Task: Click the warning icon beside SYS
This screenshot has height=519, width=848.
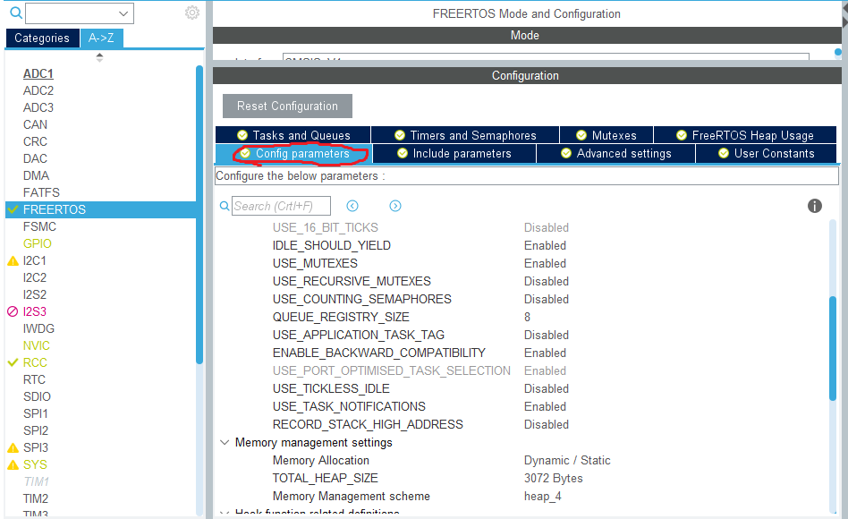Action: [x=13, y=465]
